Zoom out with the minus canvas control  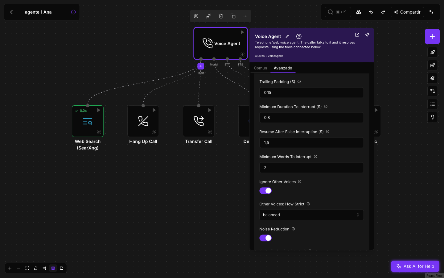18,268
